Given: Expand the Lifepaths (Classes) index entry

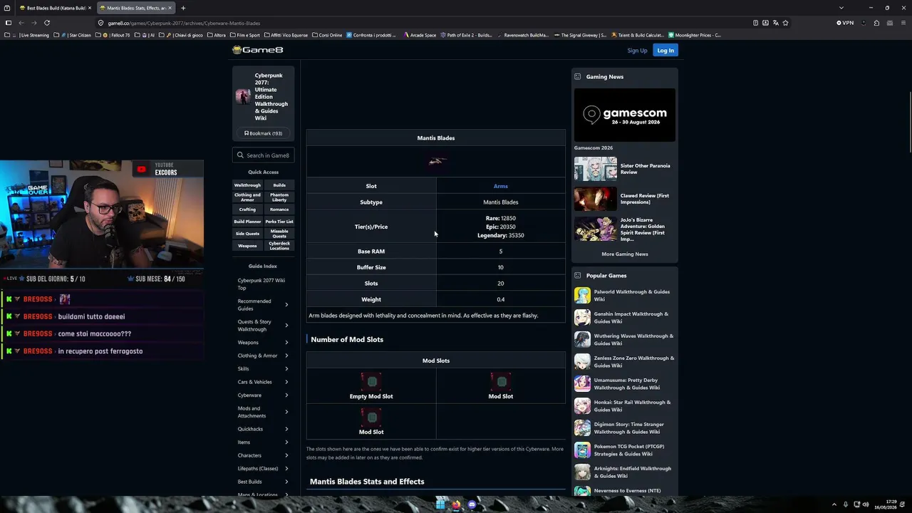Looking at the screenshot, I should click(x=286, y=469).
